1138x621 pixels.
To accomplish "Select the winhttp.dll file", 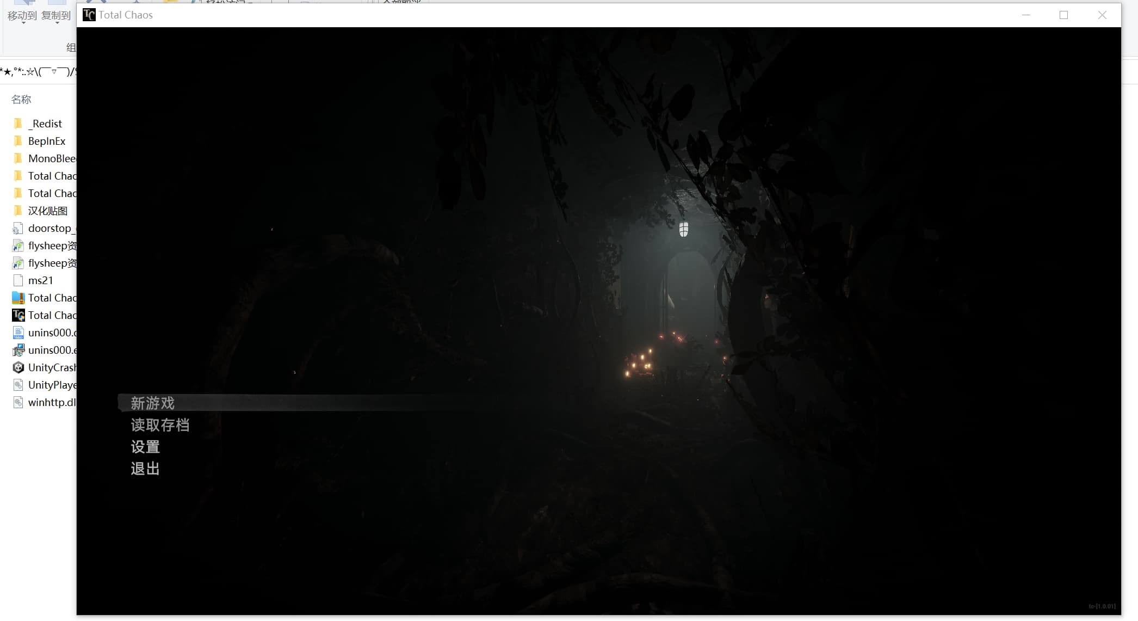I will coord(51,402).
